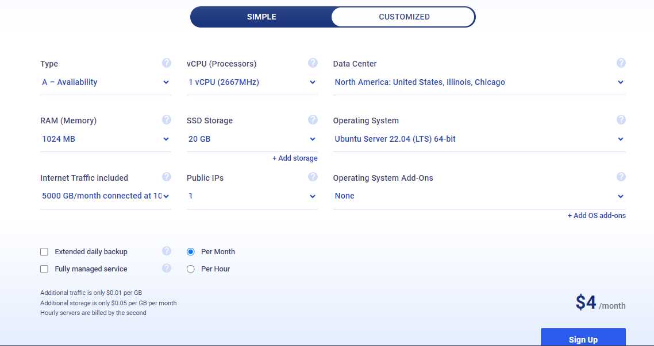Screen dimensions: 654x346
Task: Click the Per Hour label text
Action: [216, 269]
